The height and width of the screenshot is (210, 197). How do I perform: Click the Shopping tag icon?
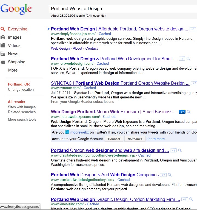[x=3, y=62]
